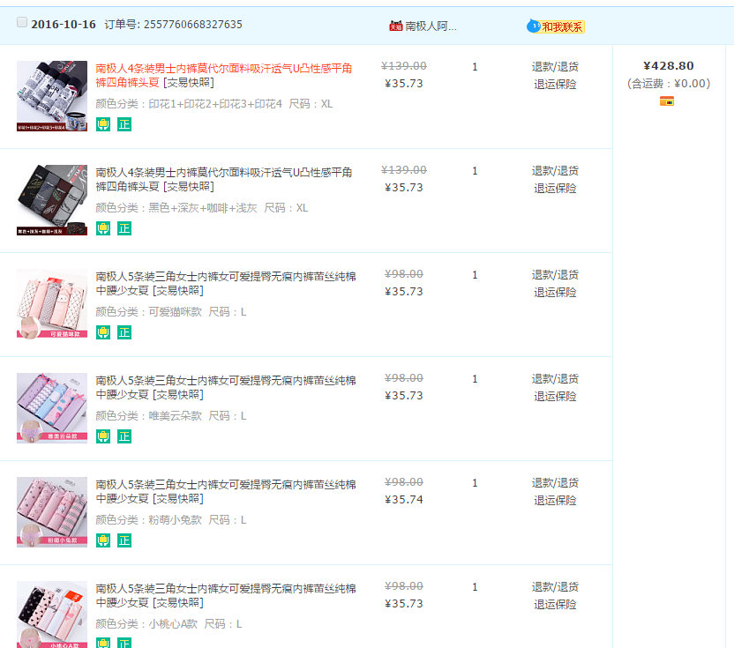Click the credit card icon under ¥428.80

[667, 101]
